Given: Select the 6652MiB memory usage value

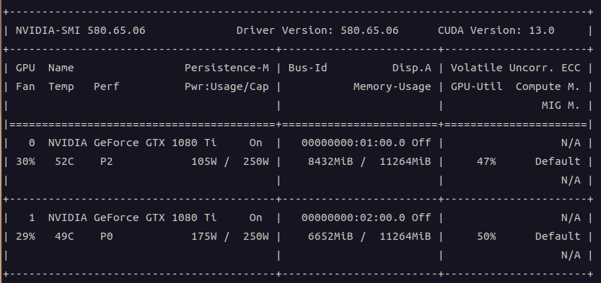Looking at the screenshot, I should point(330,236).
